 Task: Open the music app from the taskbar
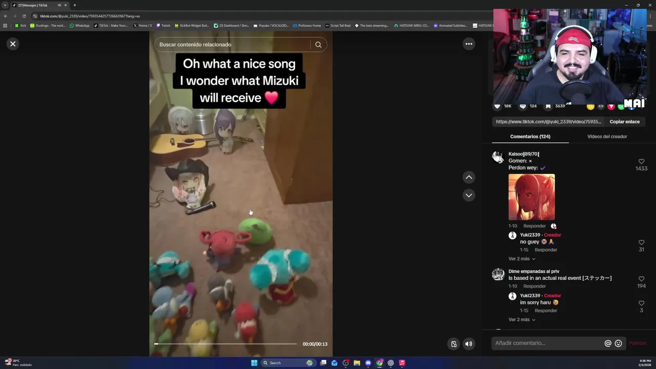click(x=402, y=363)
